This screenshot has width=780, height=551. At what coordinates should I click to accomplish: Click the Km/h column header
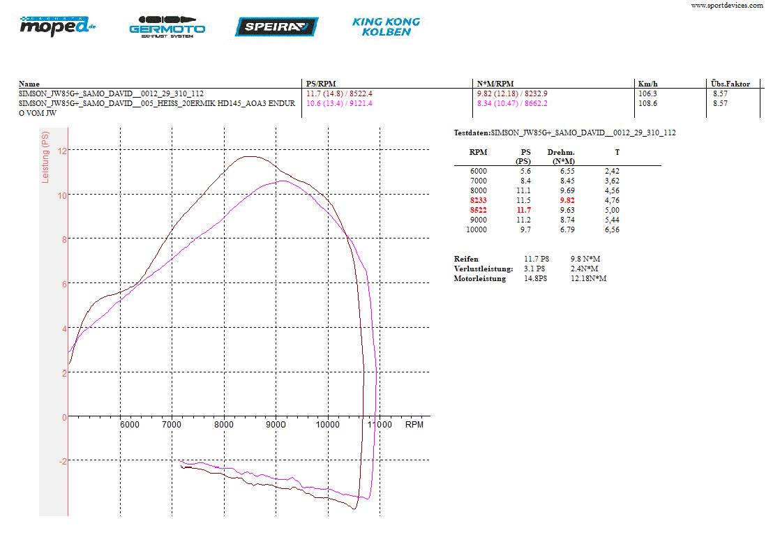pos(647,84)
